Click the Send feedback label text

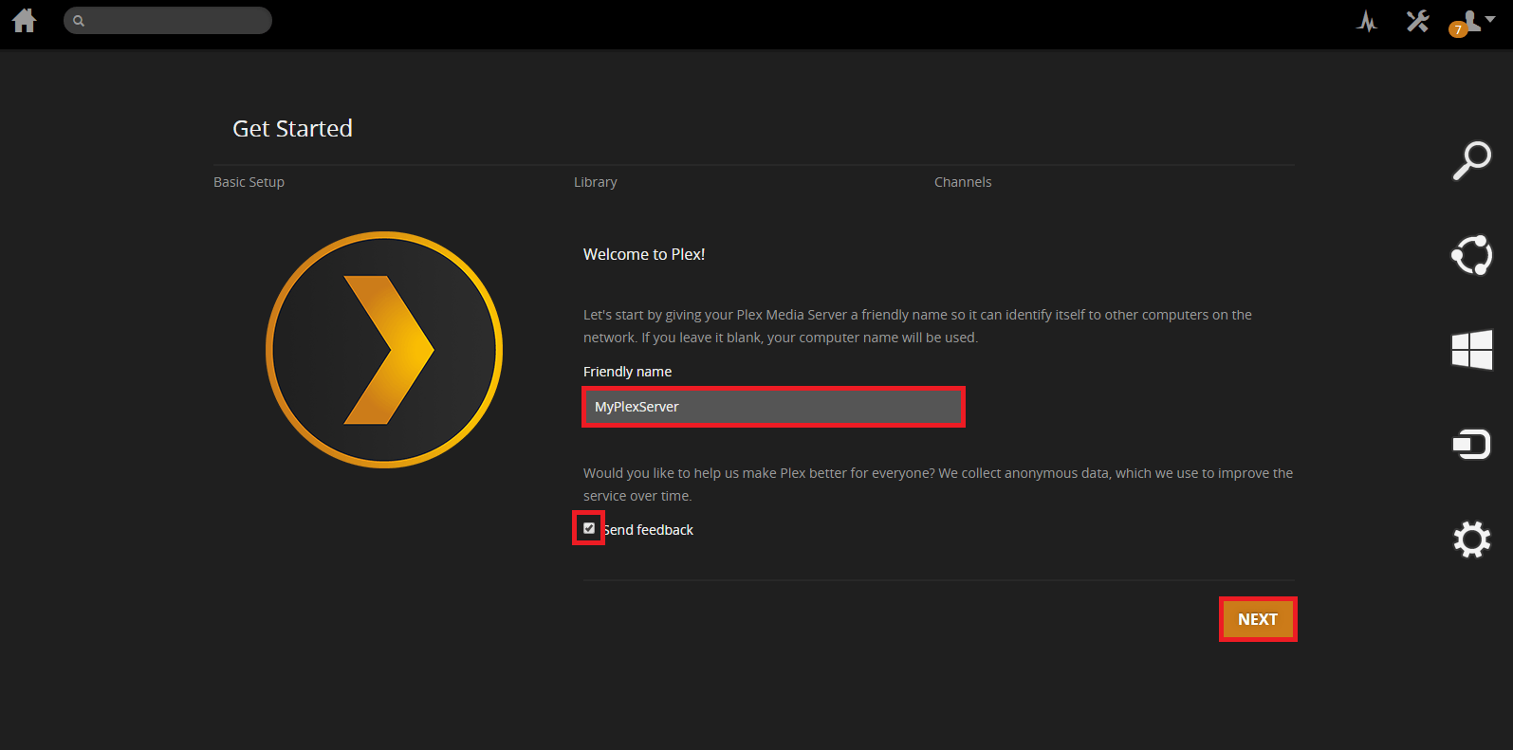(x=650, y=530)
